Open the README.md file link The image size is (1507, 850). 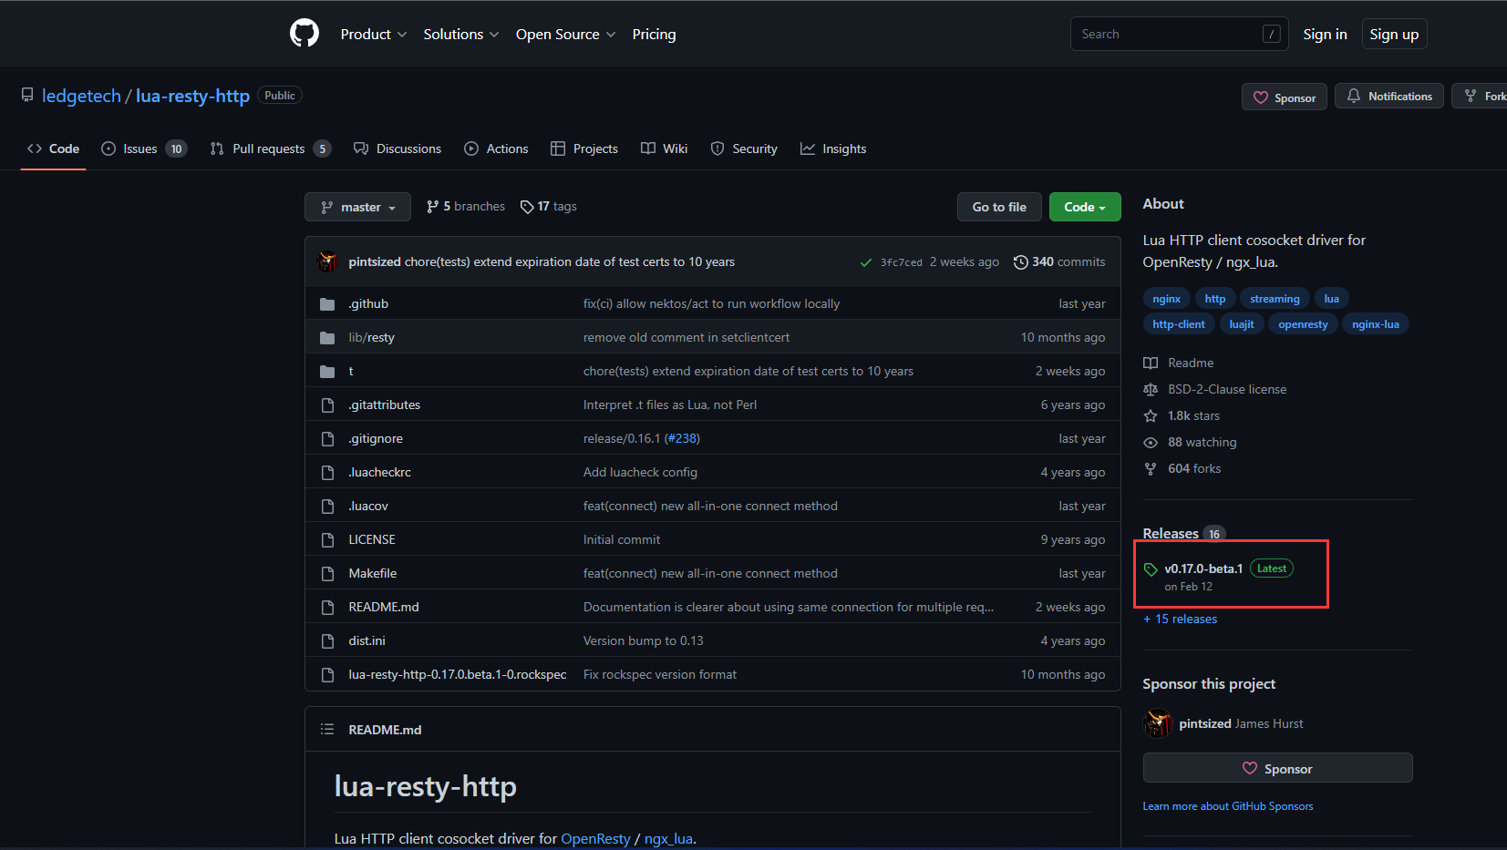pyautogui.click(x=384, y=607)
